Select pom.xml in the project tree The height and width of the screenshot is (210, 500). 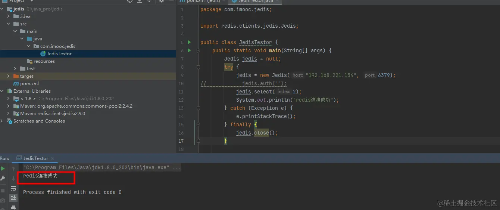coord(88,84)
